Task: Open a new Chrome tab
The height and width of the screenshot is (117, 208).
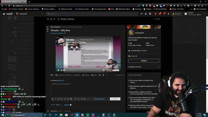Action: 29,2
